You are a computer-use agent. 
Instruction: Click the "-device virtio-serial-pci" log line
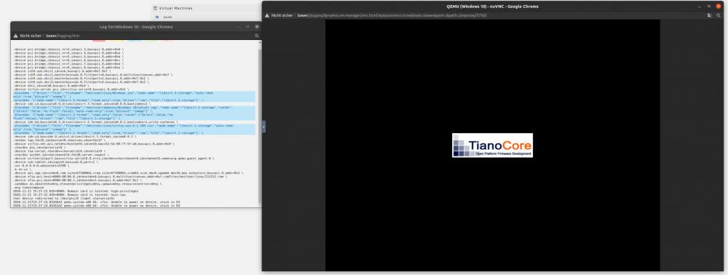point(71,89)
